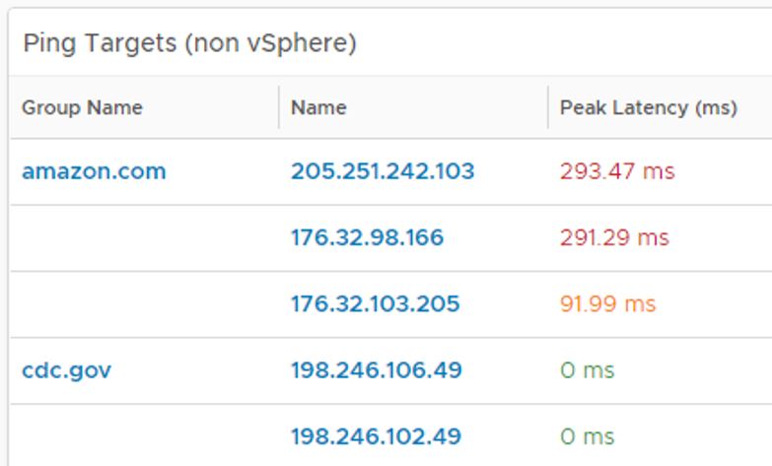The height and width of the screenshot is (466, 772).
Task: Select the 291.29 ms latency value
Action: tap(613, 237)
